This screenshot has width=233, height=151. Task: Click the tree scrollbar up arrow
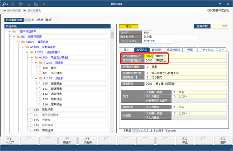pos(112,30)
